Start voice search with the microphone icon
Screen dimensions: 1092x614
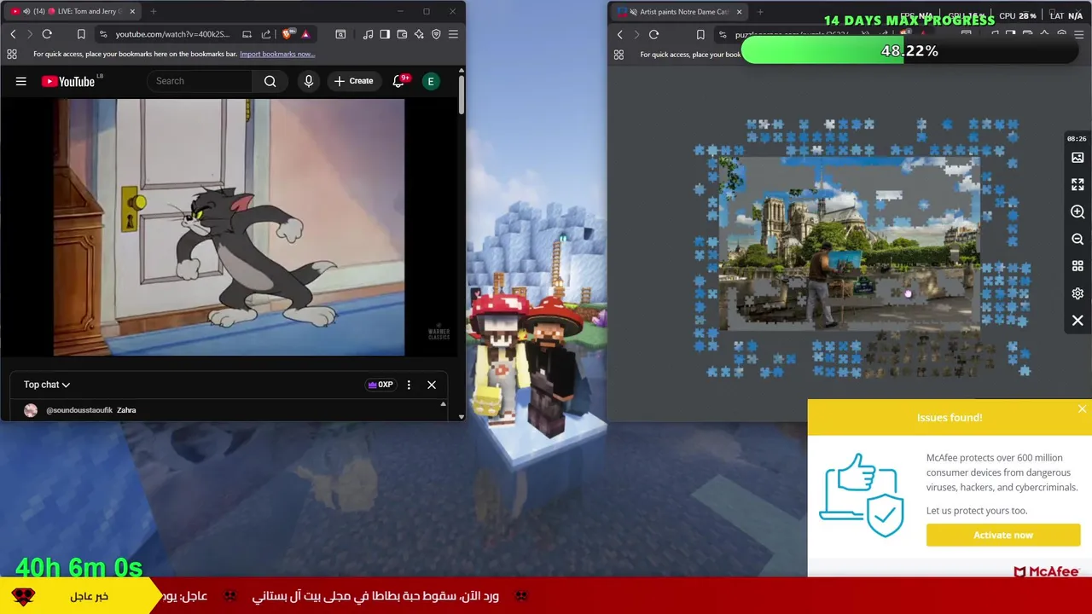tap(309, 81)
